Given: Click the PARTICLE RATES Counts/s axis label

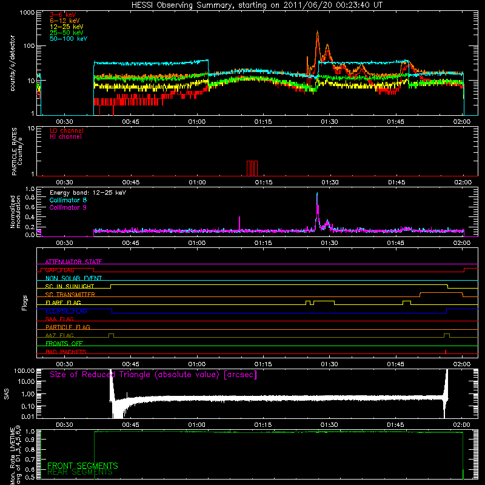Looking at the screenshot, I should [x=17, y=152].
